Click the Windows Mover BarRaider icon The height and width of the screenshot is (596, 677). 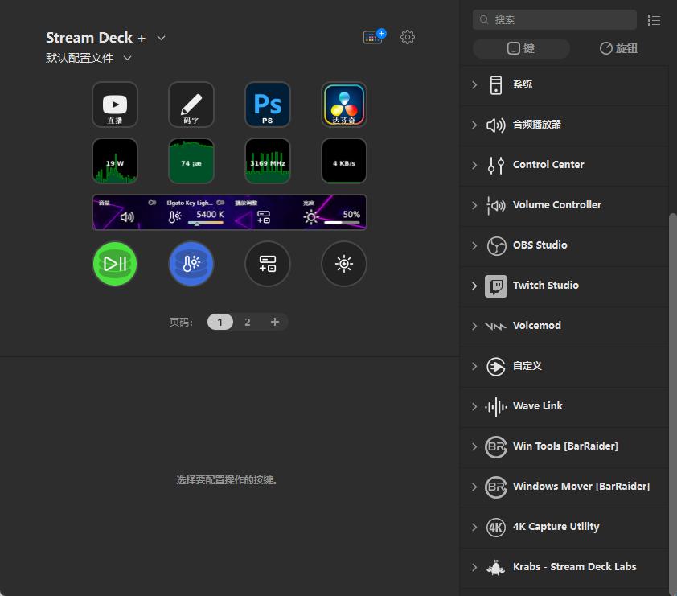click(x=496, y=487)
